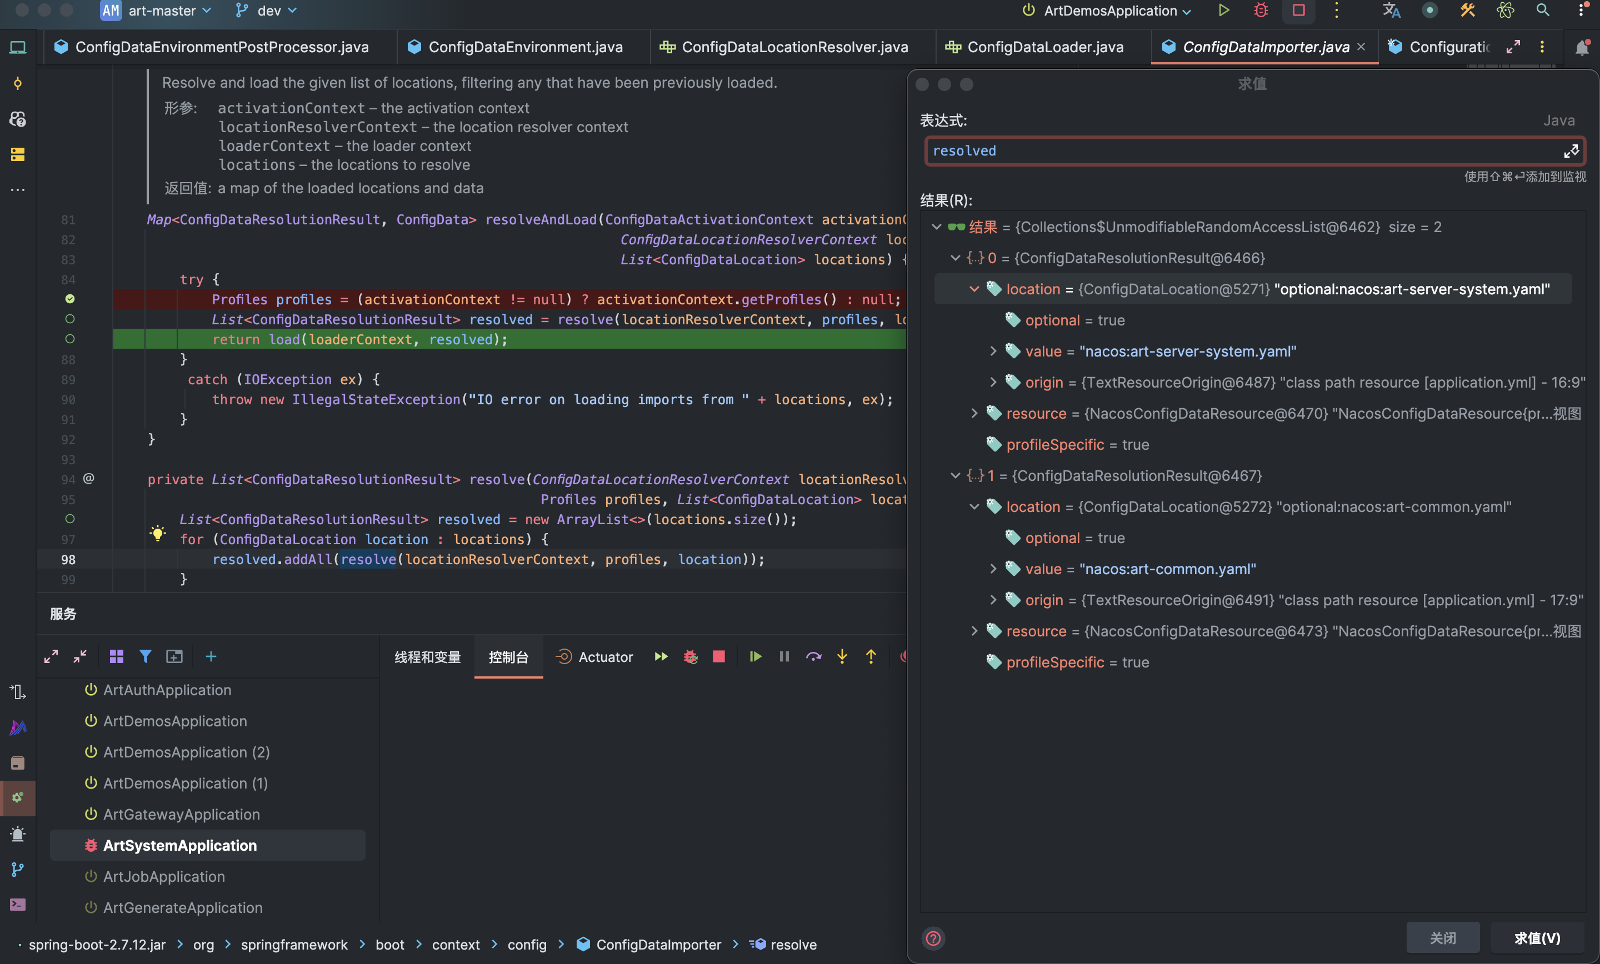1600x964 pixels.
Task: Click the Add service plus icon
Action: tap(211, 657)
